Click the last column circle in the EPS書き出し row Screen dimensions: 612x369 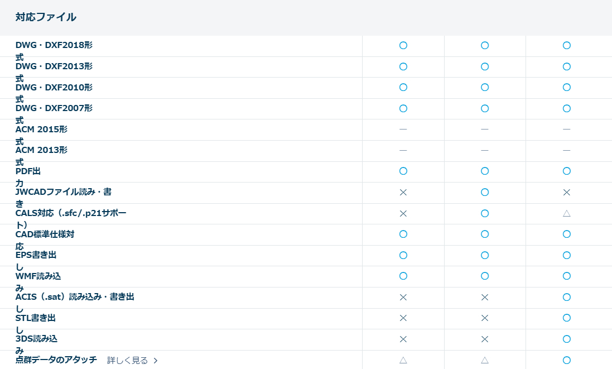pyautogui.click(x=566, y=255)
